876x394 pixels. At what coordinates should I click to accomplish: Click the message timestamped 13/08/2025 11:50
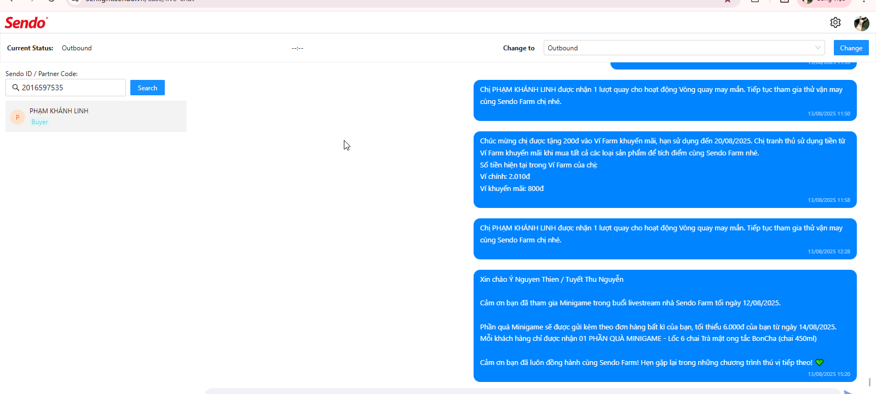tap(665, 101)
